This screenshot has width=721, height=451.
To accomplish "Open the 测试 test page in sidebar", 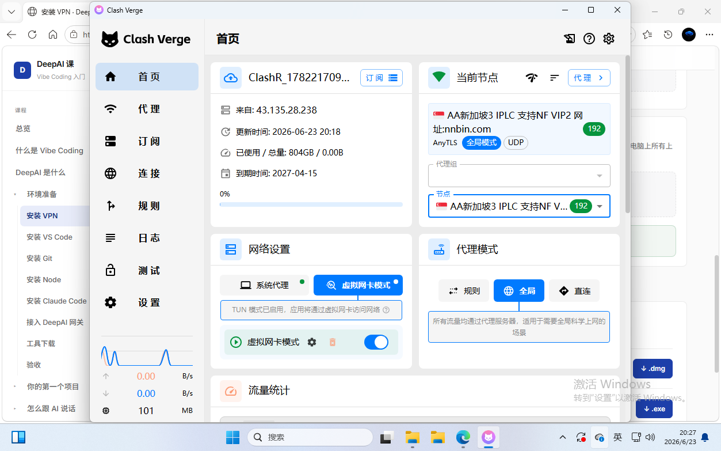I will click(147, 270).
